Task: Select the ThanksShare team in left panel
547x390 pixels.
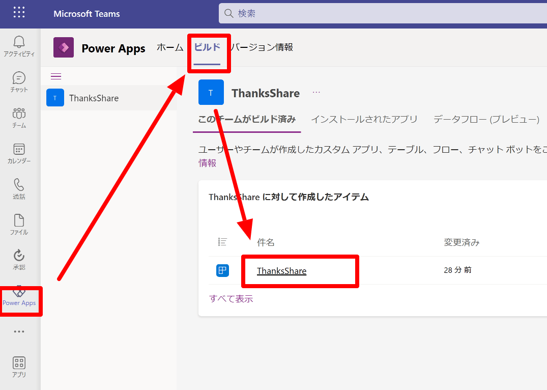Action: pos(108,98)
